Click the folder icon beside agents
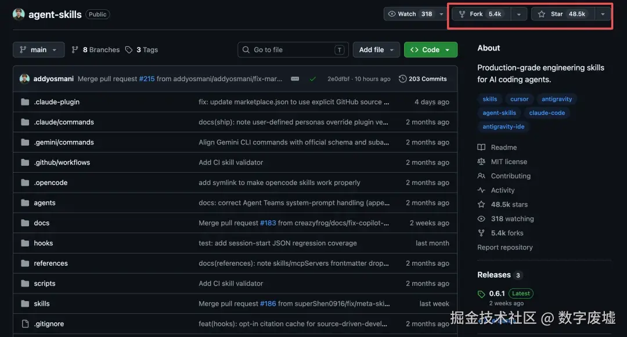The width and height of the screenshot is (627, 337). click(x=25, y=203)
